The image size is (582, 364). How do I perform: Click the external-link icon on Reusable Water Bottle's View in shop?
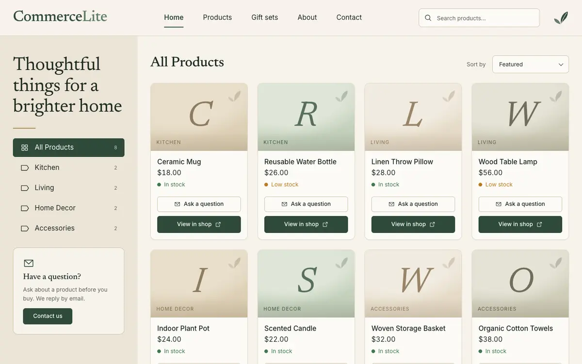325,224
